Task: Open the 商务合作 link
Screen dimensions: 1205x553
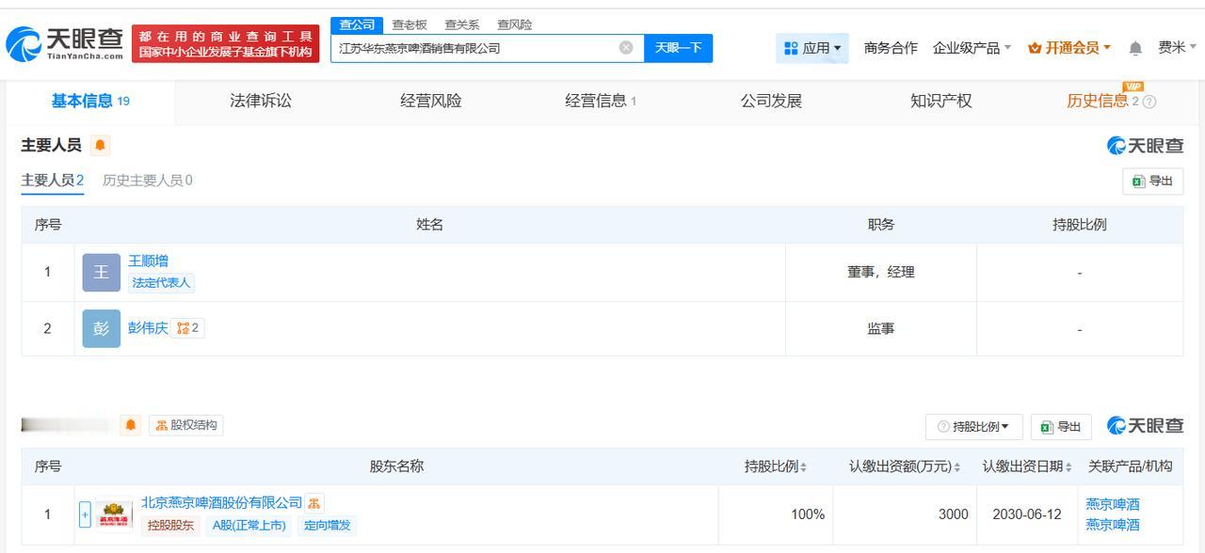Action: tap(891, 48)
